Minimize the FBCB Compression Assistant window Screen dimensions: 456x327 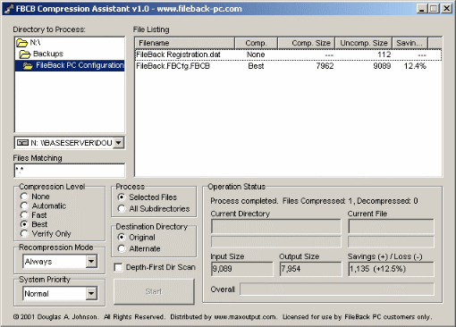[x=422, y=9]
